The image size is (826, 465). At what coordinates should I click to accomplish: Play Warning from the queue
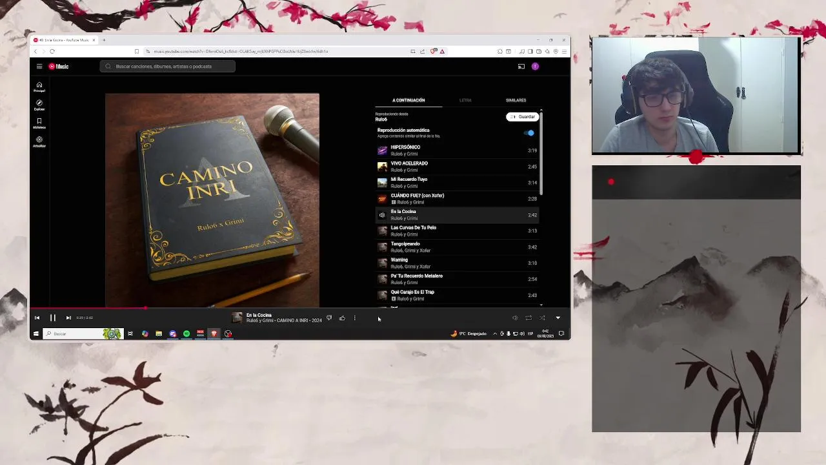click(x=458, y=263)
